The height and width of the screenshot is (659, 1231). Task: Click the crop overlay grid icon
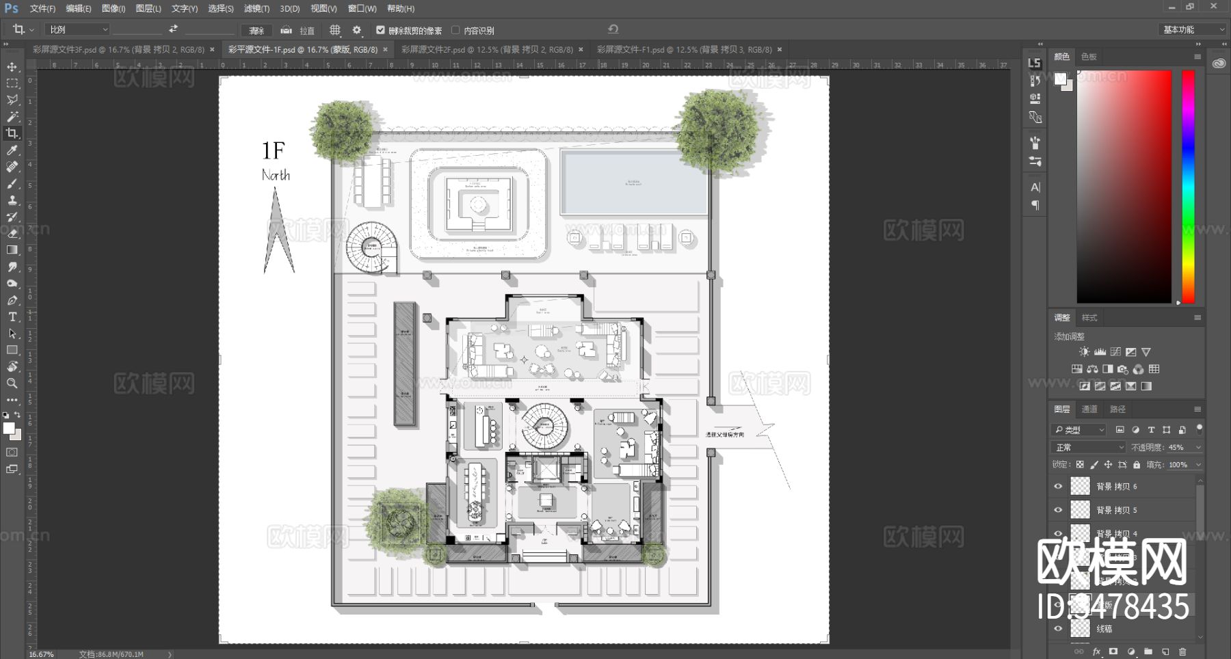[334, 30]
